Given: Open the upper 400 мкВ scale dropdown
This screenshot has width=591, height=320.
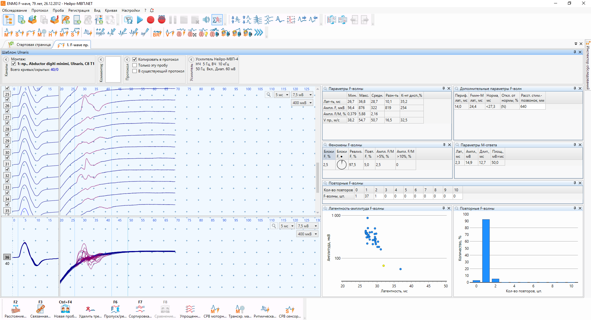Looking at the screenshot, I should (302, 103).
